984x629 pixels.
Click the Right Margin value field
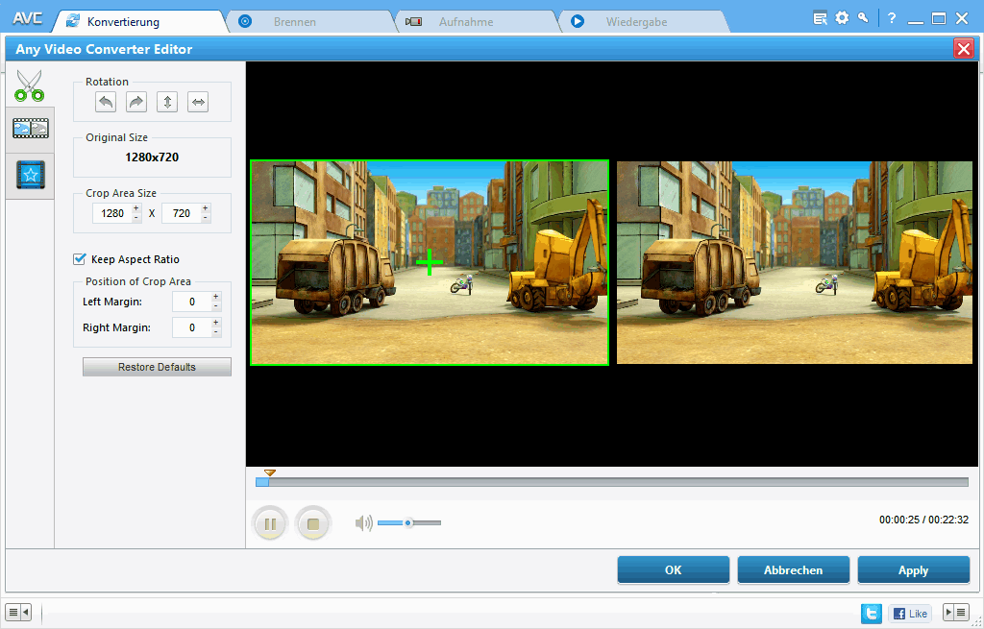coord(192,327)
